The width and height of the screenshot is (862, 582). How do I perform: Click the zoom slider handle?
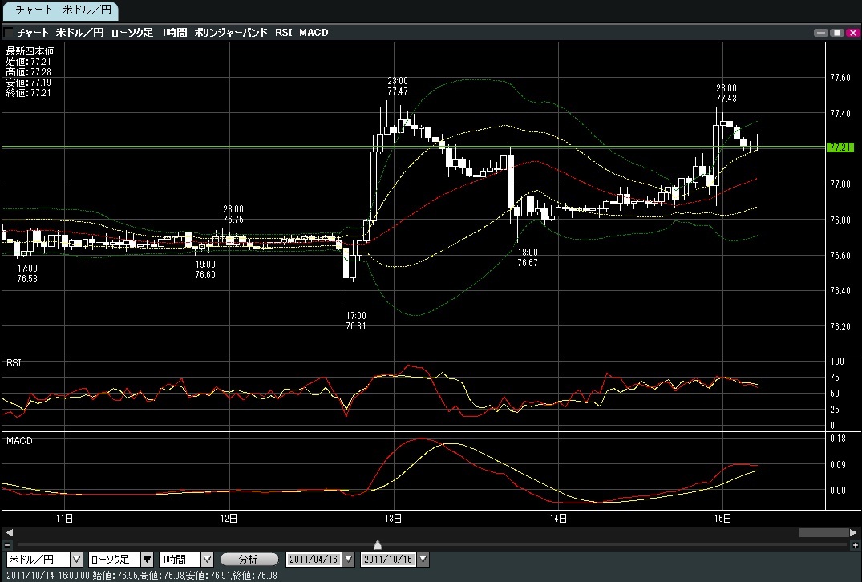378,544
